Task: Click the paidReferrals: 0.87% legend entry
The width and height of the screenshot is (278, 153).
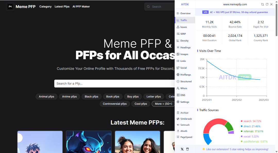Action: [x=254, y=141]
